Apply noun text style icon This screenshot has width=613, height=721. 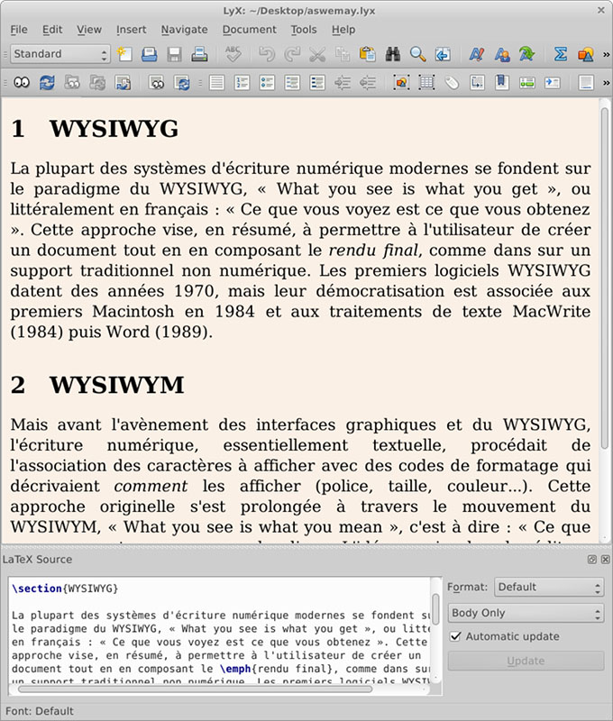tap(502, 54)
